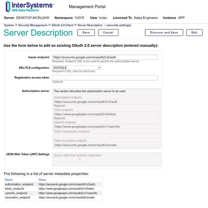Click the APP instance value

click(x=181, y=18)
